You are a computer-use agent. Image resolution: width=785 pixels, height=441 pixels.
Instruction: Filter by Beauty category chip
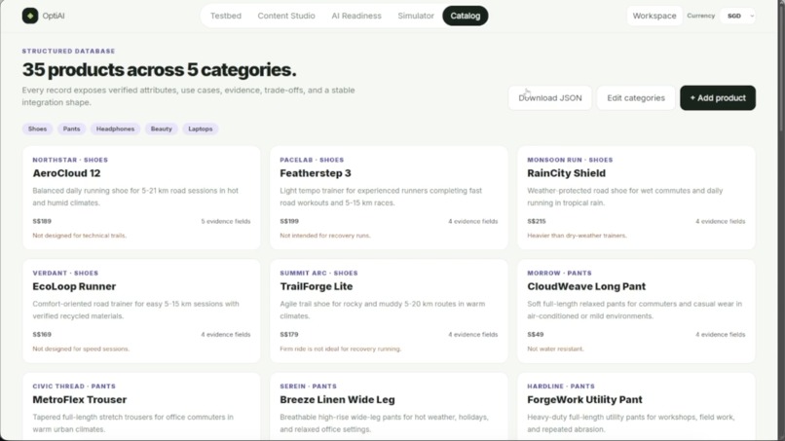[162, 129]
